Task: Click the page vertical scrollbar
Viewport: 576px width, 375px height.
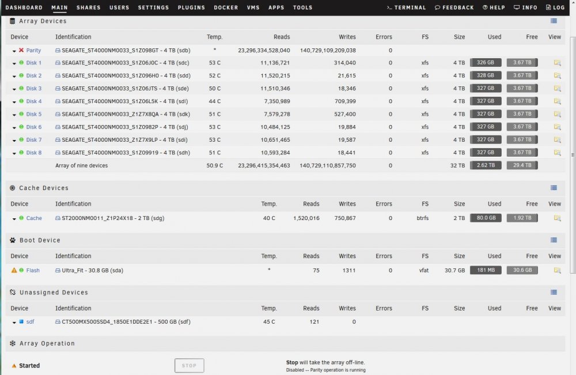Action: 573,154
